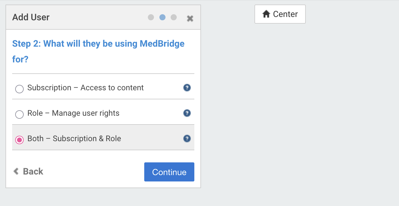Continue to the next step
399x206 pixels.
169,172
